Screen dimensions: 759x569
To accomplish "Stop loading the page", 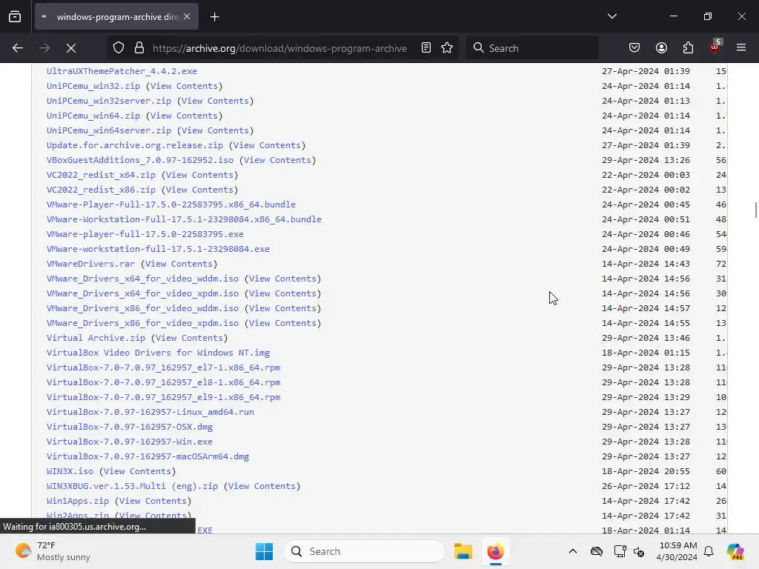I will [71, 48].
